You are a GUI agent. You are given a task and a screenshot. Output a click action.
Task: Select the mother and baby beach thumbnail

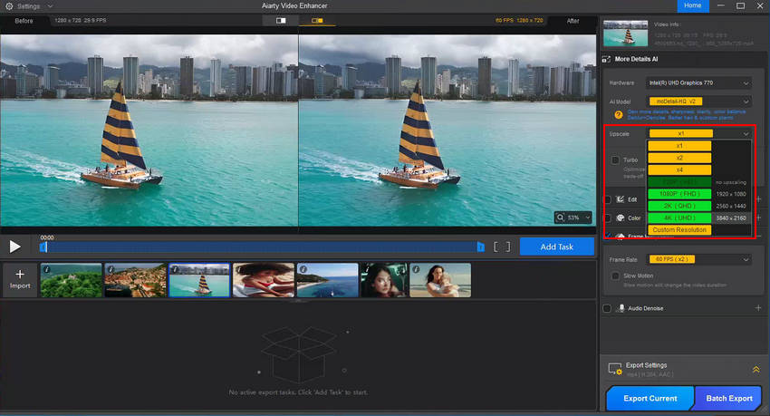(440, 280)
